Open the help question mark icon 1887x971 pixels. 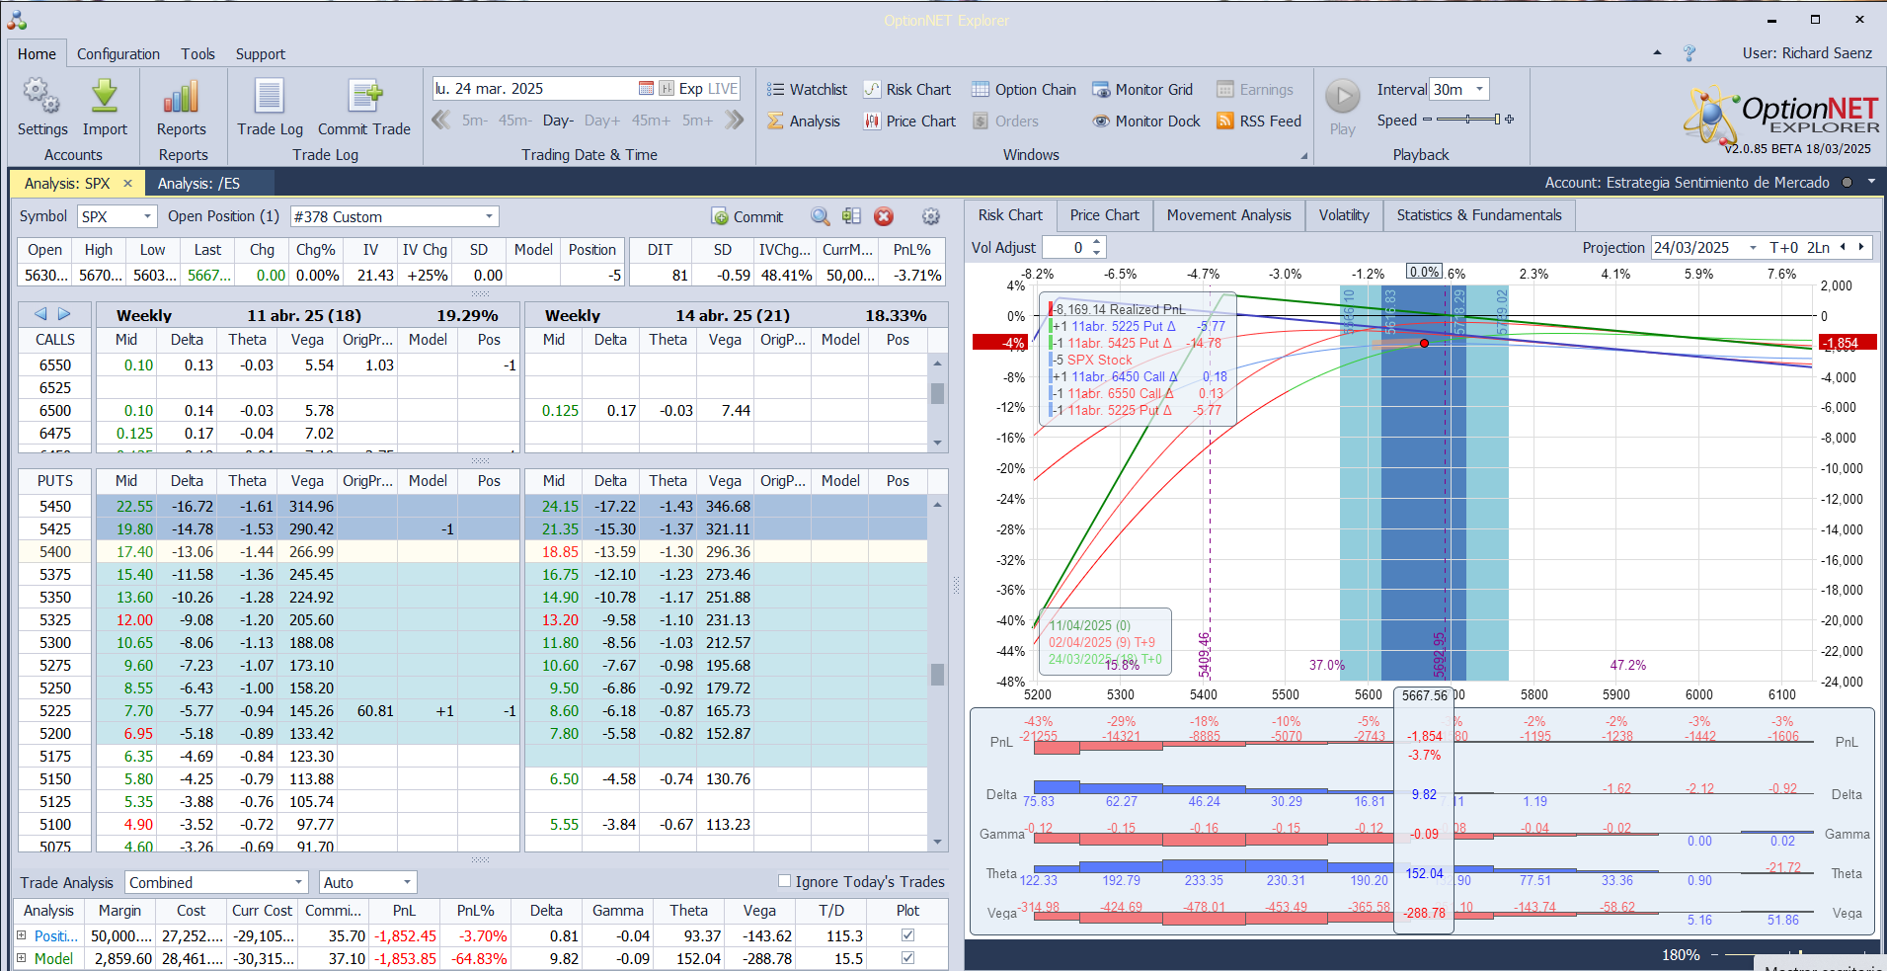[1690, 53]
